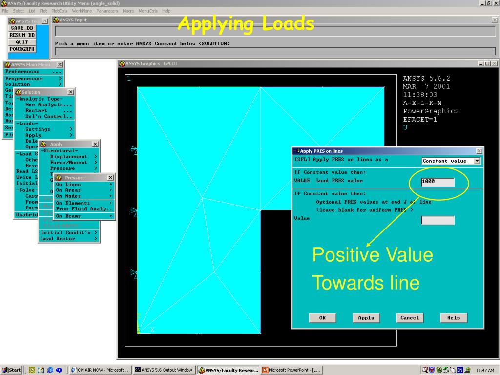Select On Beams in Pressure menu
Viewport: 500px width, 375px height.
(x=84, y=216)
